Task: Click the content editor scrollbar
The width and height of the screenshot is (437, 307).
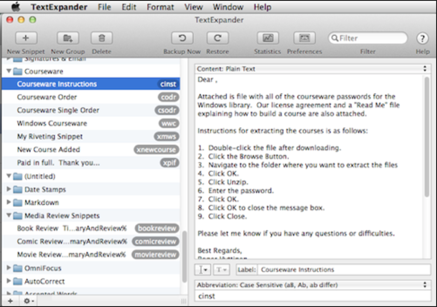Action: [x=427, y=137]
